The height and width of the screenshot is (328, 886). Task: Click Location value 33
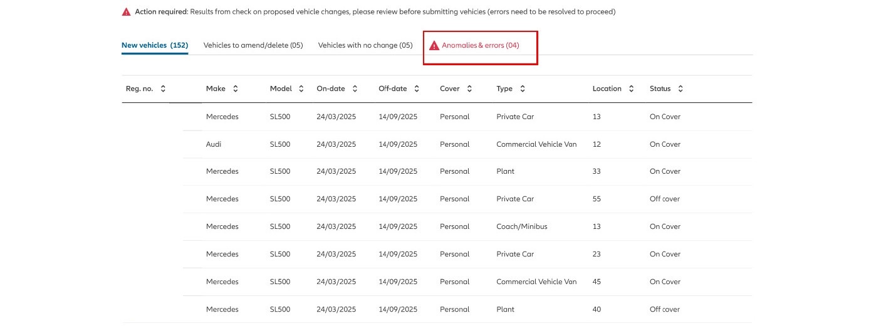click(597, 171)
